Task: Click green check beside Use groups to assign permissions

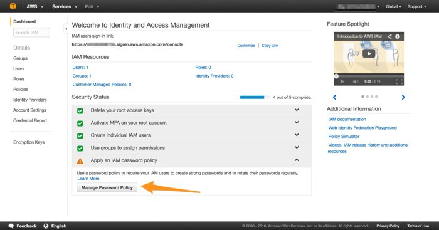Action: click(80, 148)
